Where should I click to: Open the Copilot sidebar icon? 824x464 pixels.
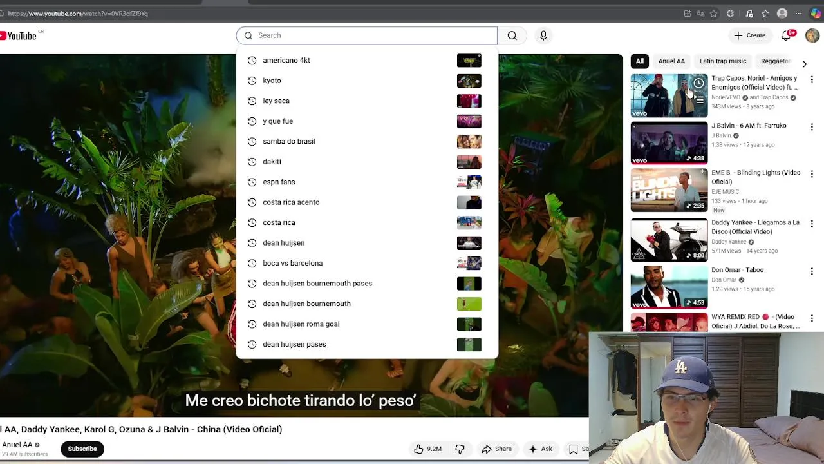click(816, 14)
